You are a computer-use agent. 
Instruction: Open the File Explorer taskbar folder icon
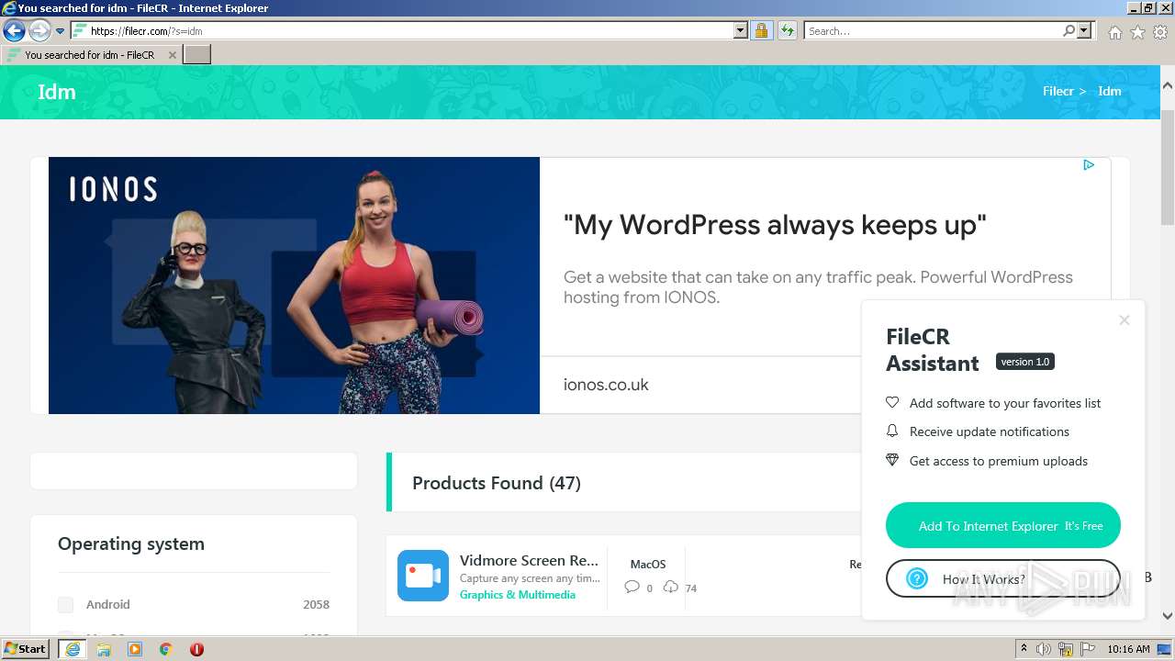click(x=104, y=649)
